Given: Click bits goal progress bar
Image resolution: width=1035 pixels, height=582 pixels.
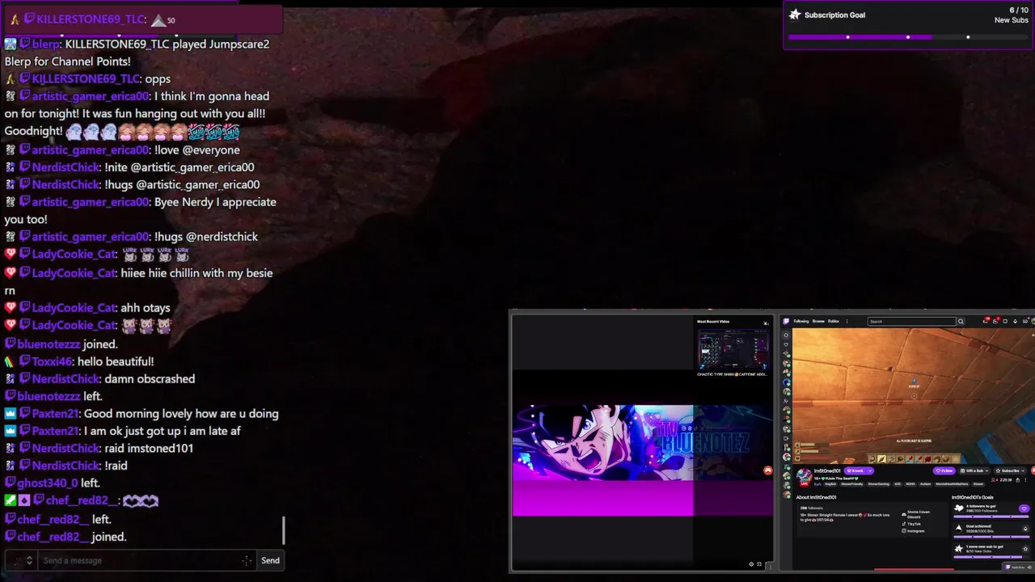Looking at the screenshot, I should tap(991, 537).
